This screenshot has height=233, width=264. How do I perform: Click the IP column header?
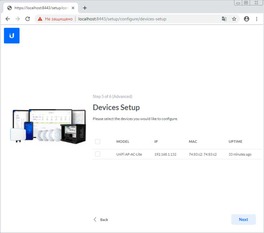click(156, 141)
